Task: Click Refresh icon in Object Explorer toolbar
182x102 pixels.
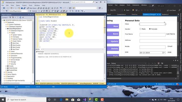Action: pyautogui.click(x=20, y=18)
